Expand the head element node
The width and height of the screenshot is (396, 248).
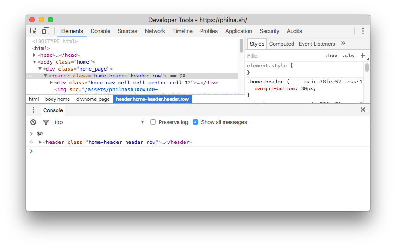coord(34,55)
